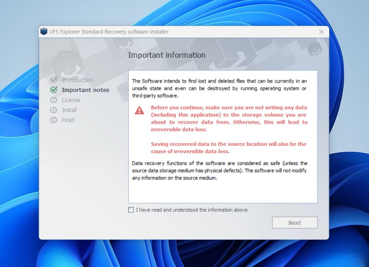The image size is (369, 267).
Task: Click the green checkmark beside Important notes
Action: 54,90
